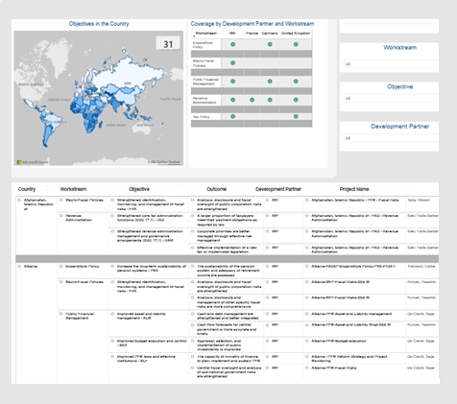Click project Albania-PFM-Asset and Liability management
The height and width of the screenshot is (404, 457).
351,314
